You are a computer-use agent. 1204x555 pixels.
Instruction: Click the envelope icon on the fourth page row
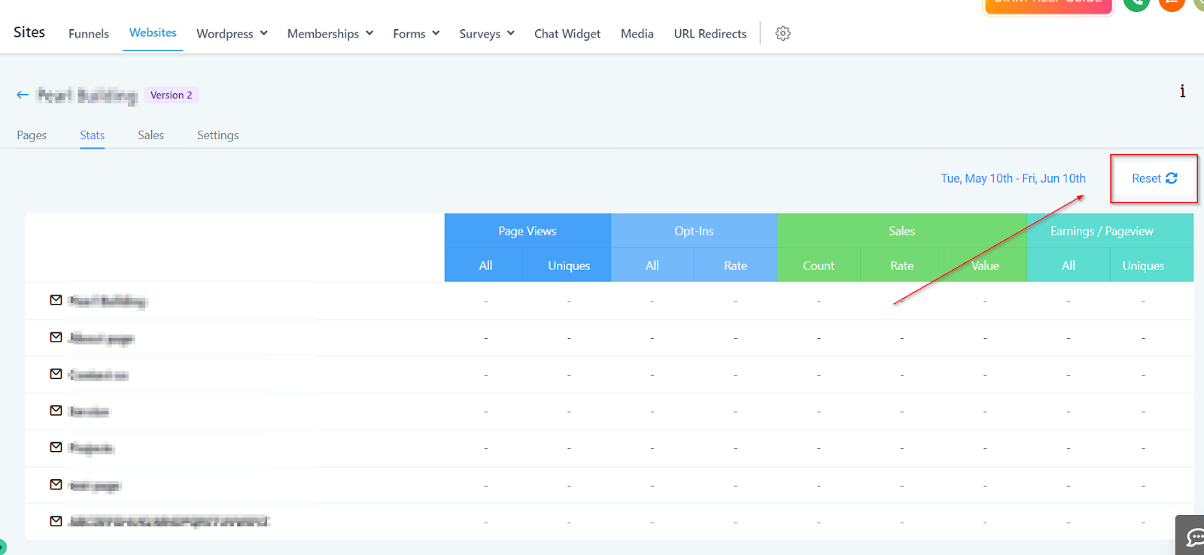[x=56, y=410]
